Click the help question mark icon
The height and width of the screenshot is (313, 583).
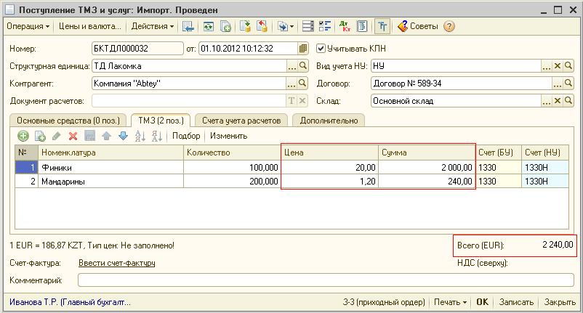(449, 26)
